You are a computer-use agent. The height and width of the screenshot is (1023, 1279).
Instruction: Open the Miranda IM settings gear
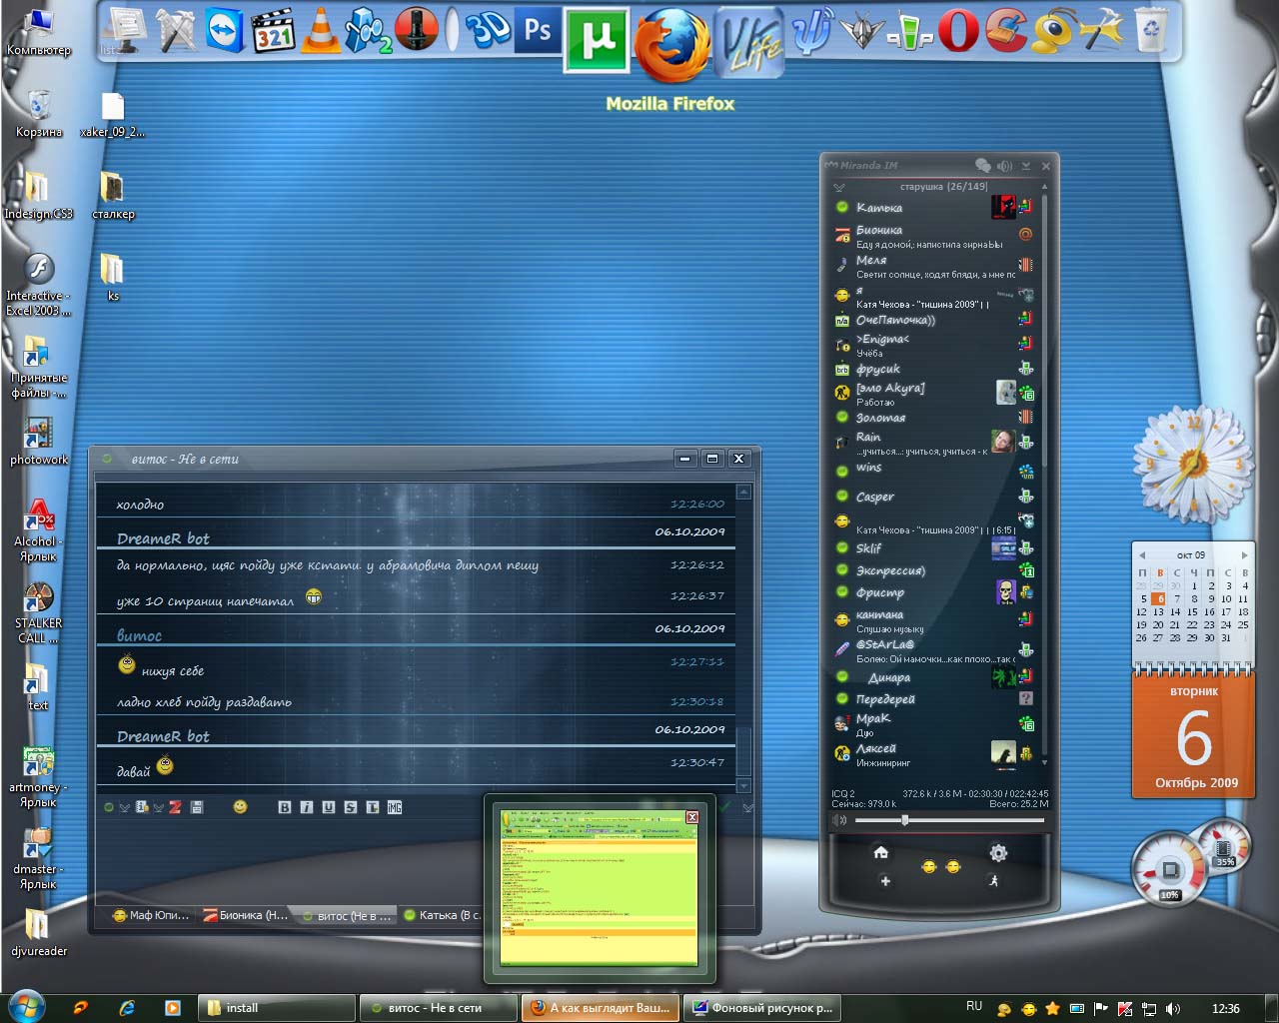pyautogui.click(x=997, y=852)
